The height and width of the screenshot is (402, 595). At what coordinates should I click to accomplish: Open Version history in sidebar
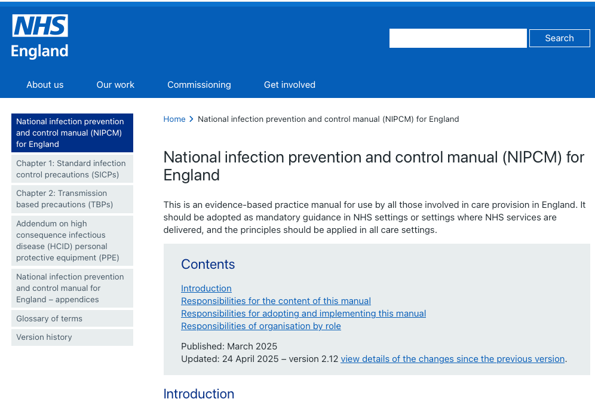[72, 337]
